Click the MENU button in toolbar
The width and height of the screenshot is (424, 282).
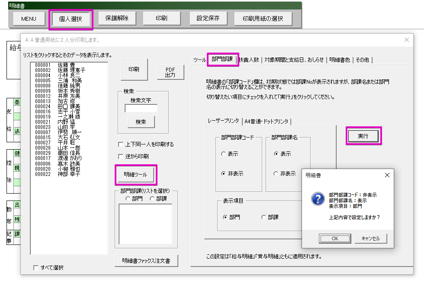29,19
